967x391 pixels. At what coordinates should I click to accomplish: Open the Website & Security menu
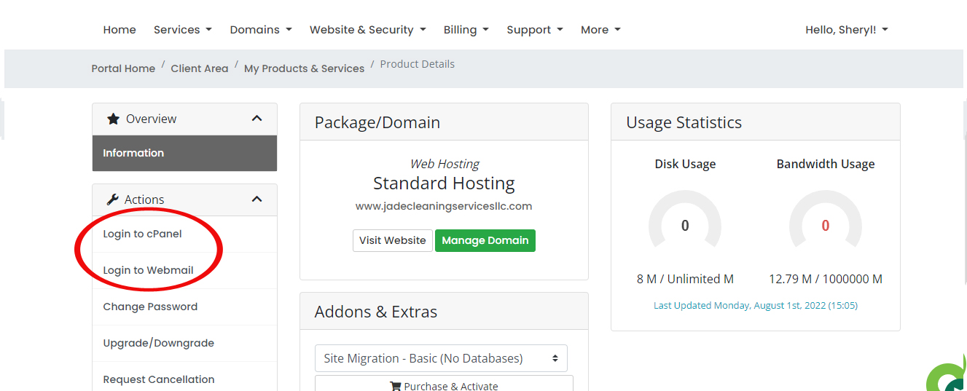(x=368, y=30)
